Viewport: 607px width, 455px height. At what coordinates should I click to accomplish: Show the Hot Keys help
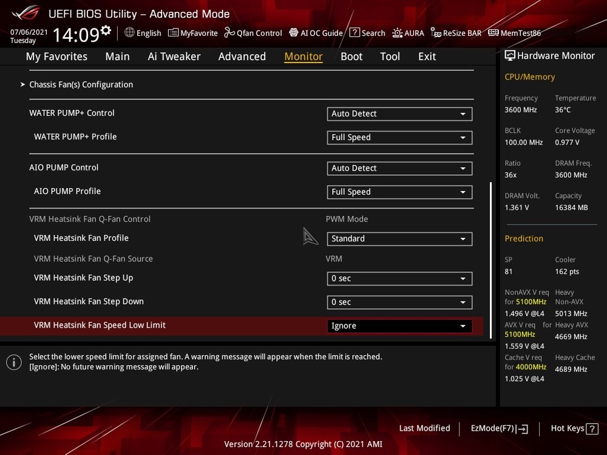(x=574, y=428)
